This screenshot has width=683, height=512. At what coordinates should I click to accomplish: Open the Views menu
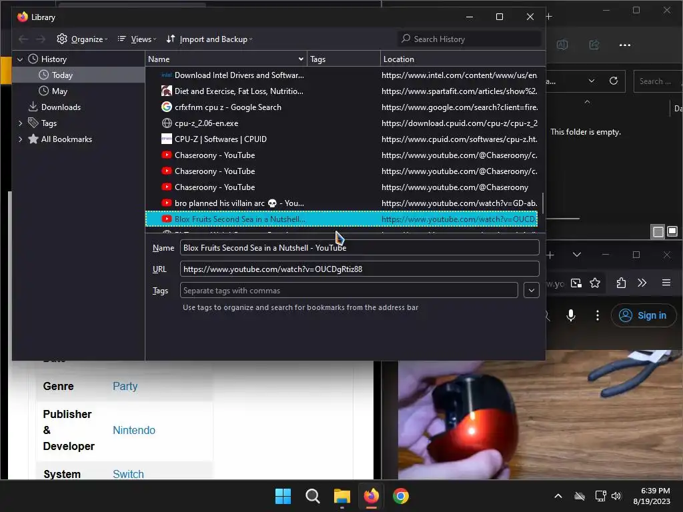pyautogui.click(x=136, y=39)
